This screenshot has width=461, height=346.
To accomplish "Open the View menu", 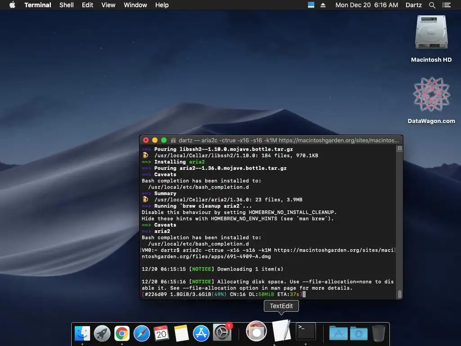I will pos(108,5).
